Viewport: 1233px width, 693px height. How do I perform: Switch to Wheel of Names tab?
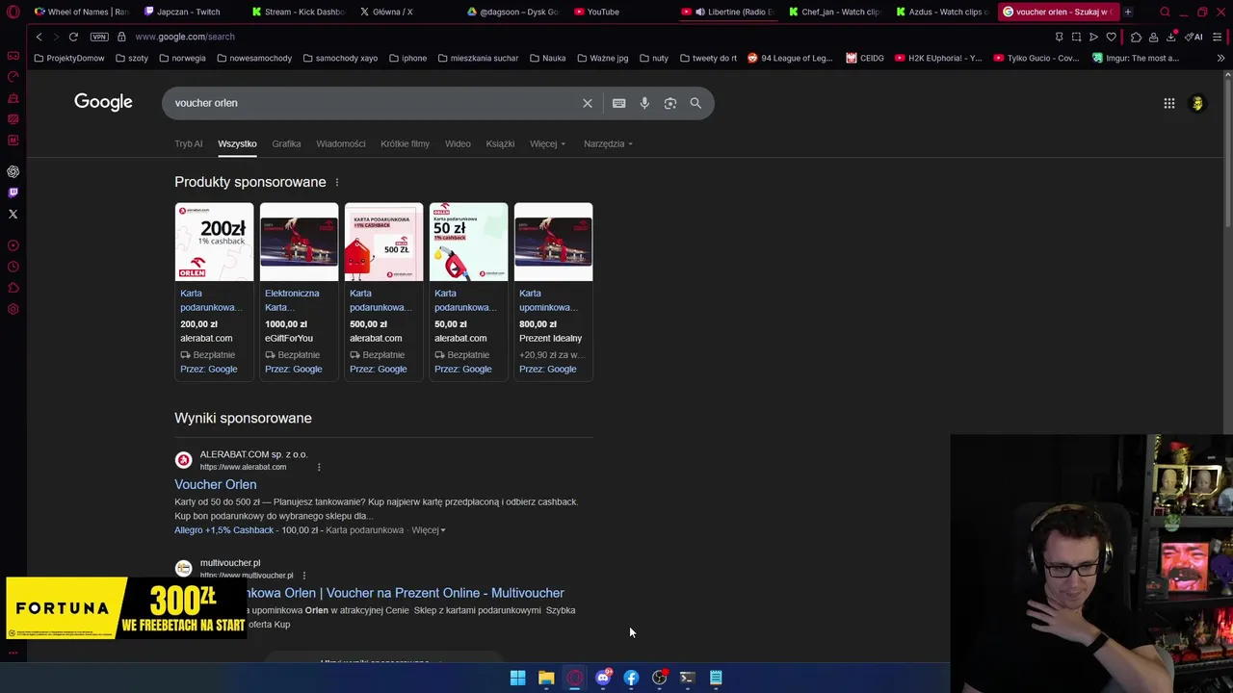pyautogui.click(x=81, y=12)
